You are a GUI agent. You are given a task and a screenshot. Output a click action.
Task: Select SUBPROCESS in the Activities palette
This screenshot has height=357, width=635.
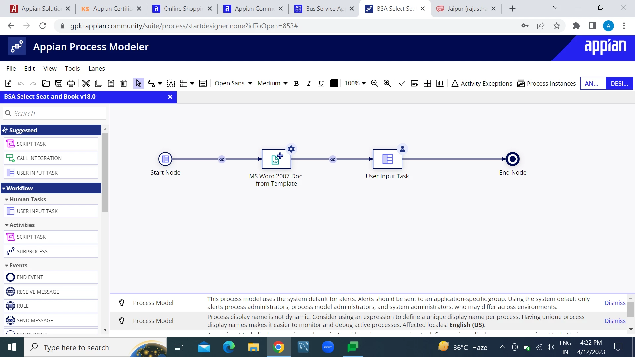point(51,251)
